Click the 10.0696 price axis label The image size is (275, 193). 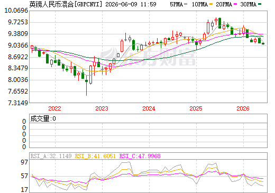click(16, 11)
